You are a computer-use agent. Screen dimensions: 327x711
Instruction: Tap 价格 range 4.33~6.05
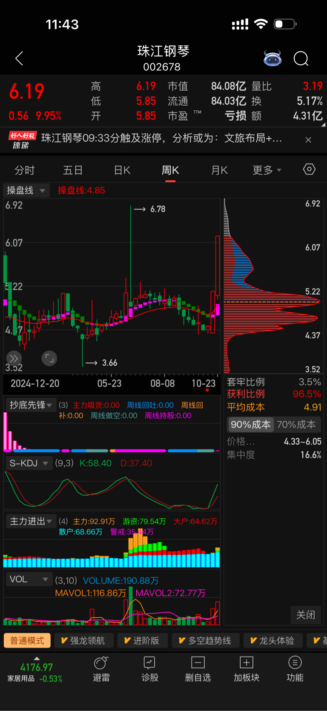[303, 442]
